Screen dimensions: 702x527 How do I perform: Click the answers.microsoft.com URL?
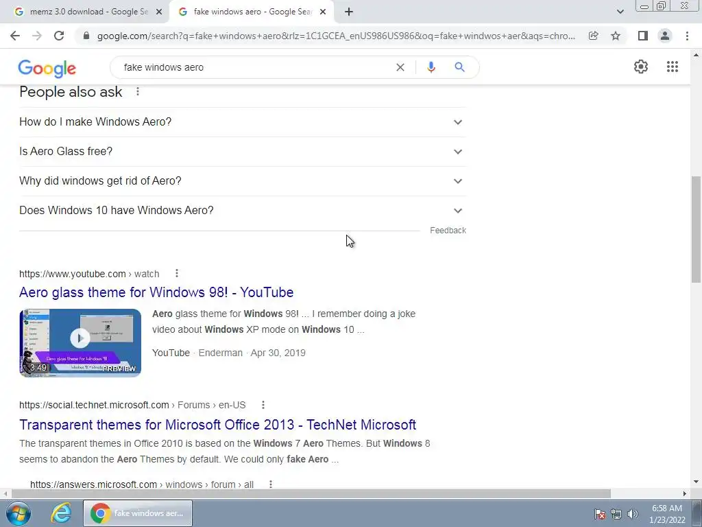(142, 484)
